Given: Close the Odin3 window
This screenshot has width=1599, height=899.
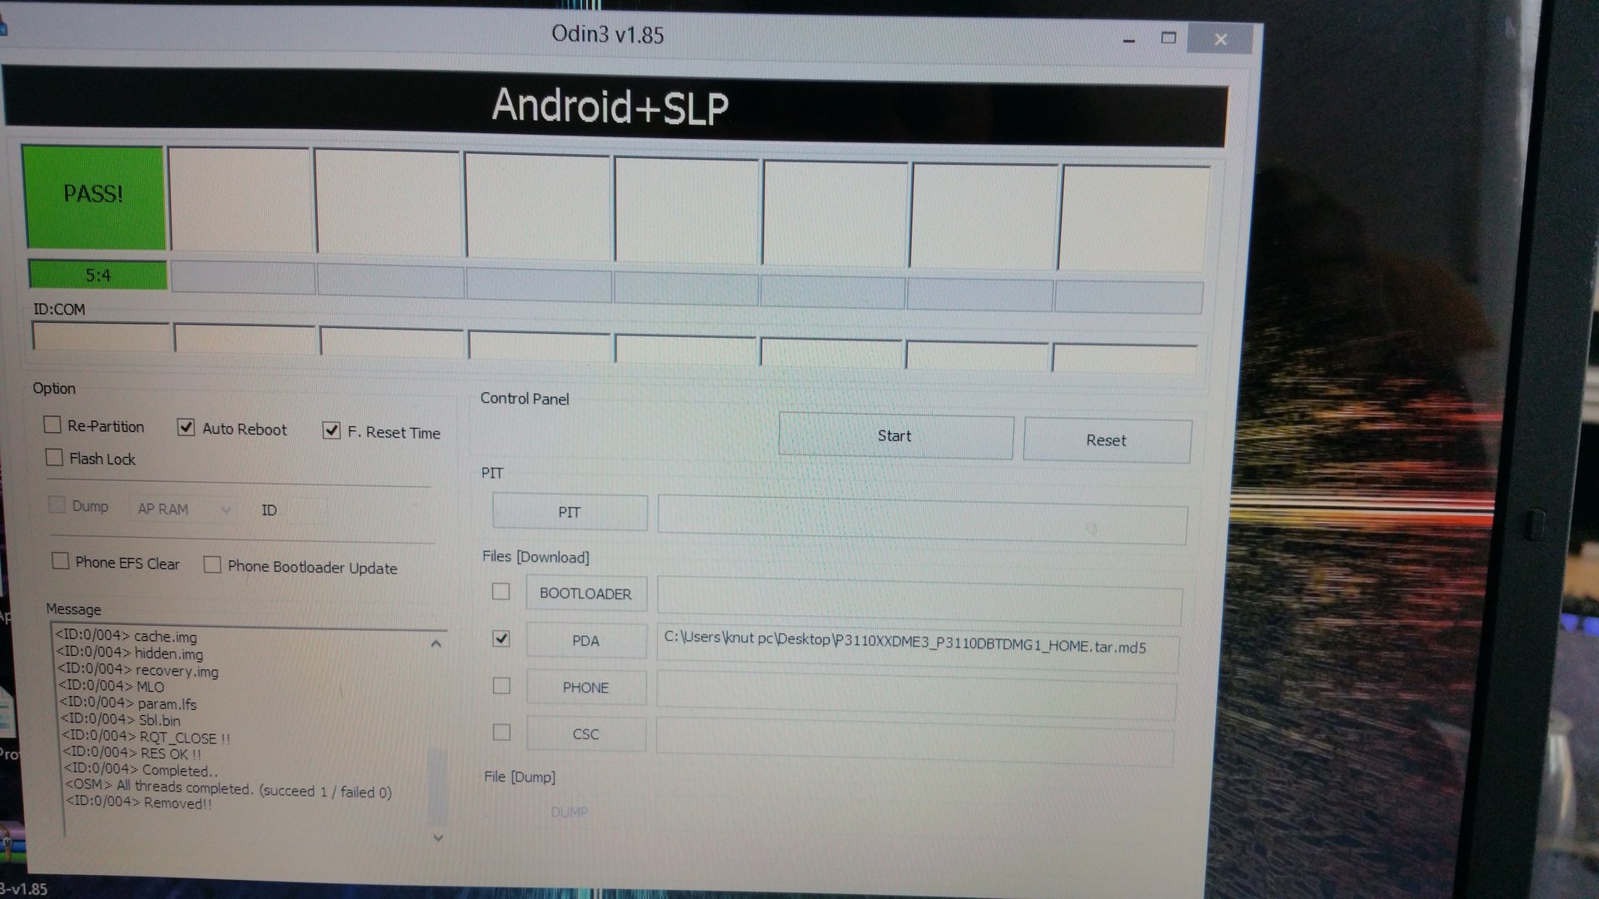Looking at the screenshot, I should tap(1221, 39).
